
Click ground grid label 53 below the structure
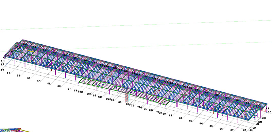coord(29,78)
